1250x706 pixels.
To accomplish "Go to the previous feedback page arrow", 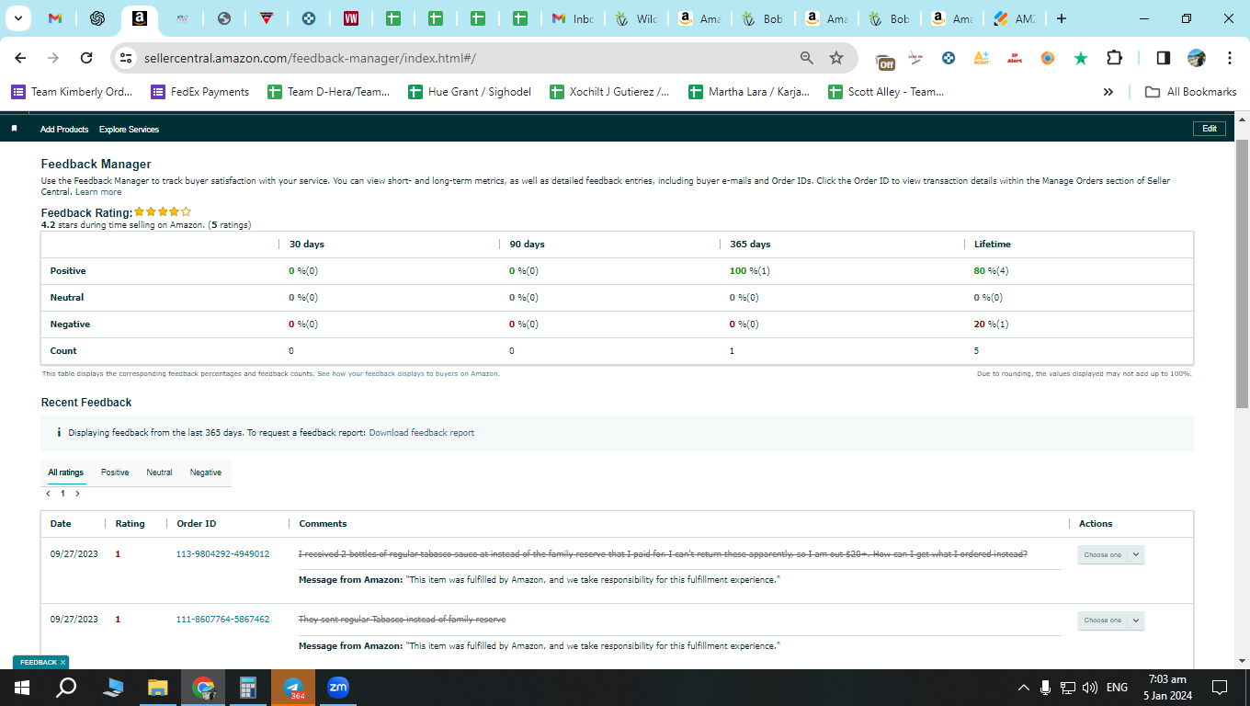I will (48, 494).
